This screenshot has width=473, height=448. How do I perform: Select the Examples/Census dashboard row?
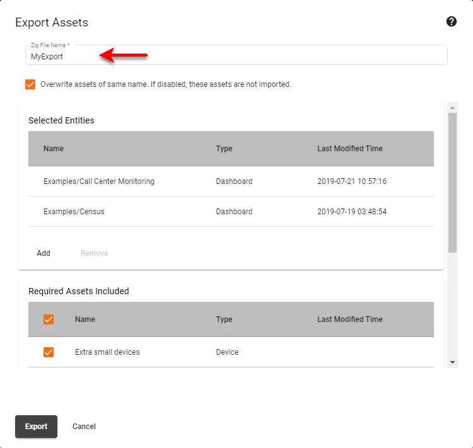pyautogui.click(x=74, y=212)
